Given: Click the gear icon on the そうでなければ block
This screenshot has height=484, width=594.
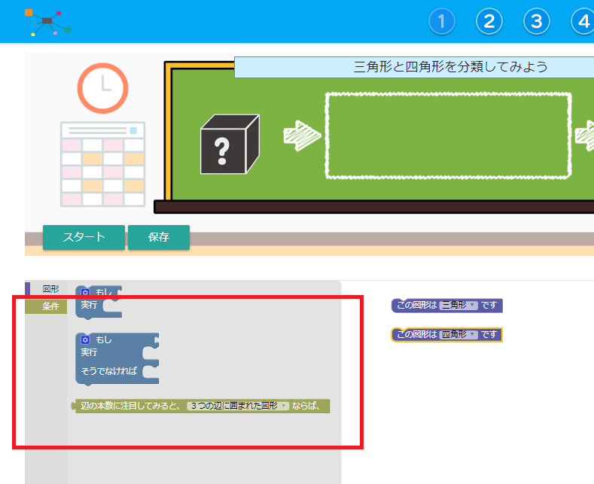Looking at the screenshot, I should coord(86,339).
